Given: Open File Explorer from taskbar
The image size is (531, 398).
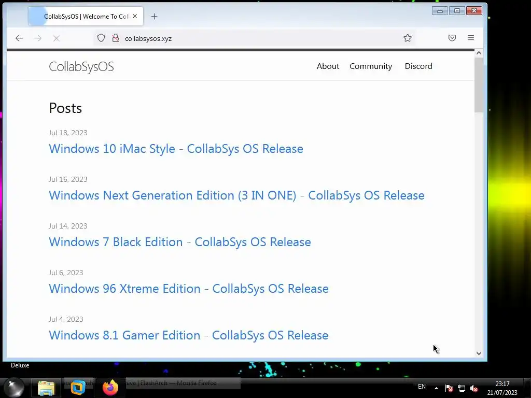Looking at the screenshot, I should tap(46, 388).
